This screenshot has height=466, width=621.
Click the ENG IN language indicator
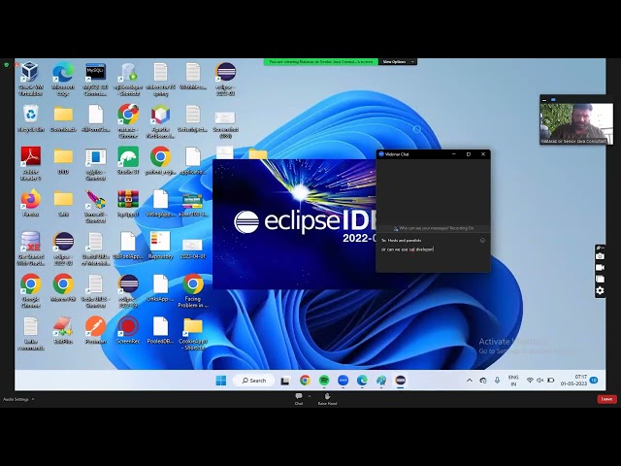coord(513,381)
